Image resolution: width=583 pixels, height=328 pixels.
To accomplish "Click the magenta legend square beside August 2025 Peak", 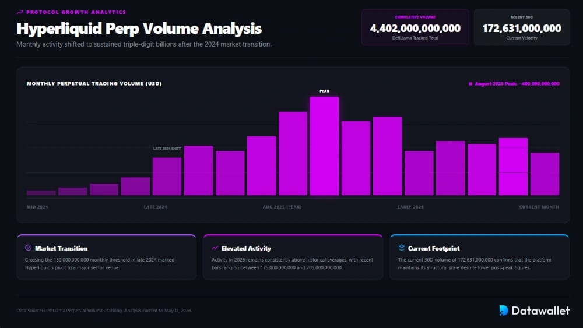I will pyautogui.click(x=470, y=84).
